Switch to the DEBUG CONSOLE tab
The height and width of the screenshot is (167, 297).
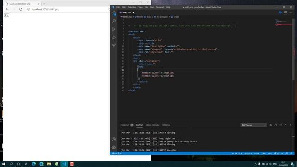coord(153,125)
